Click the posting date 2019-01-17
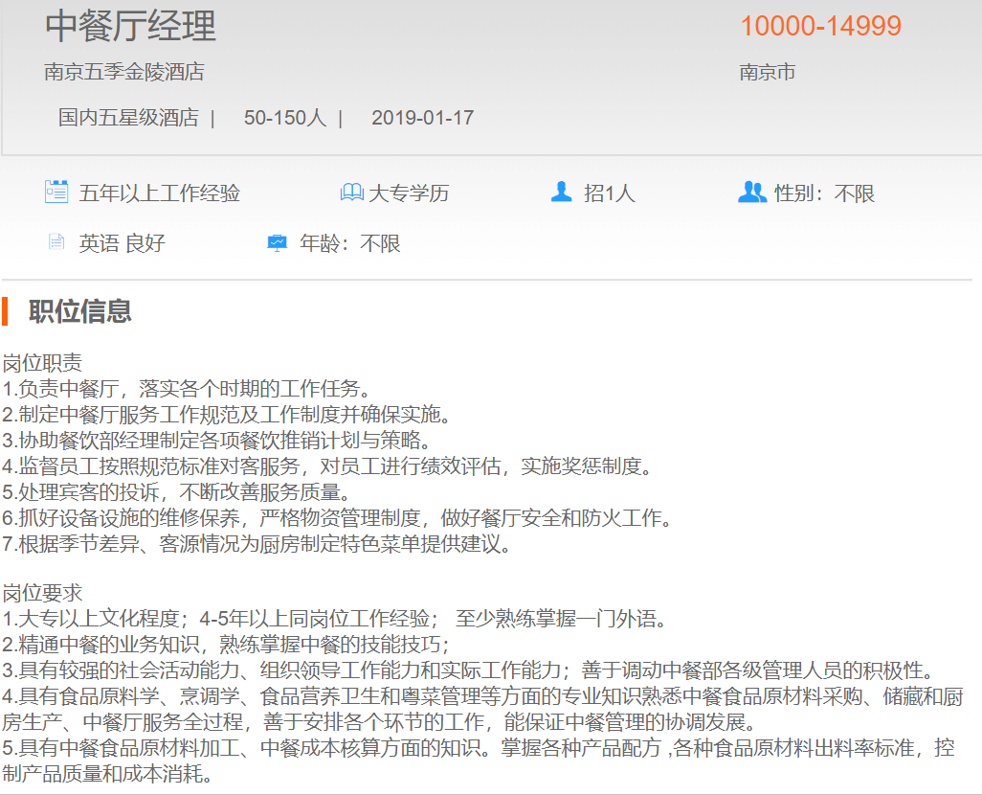 tap(422, 118)
